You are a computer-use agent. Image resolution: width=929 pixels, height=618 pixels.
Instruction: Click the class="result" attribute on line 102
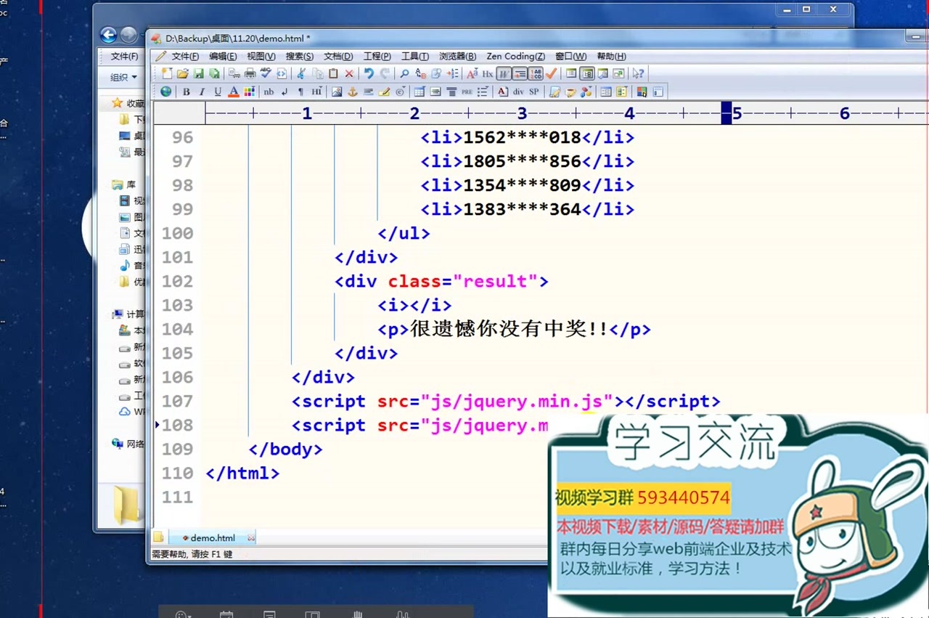click(463, 281)
